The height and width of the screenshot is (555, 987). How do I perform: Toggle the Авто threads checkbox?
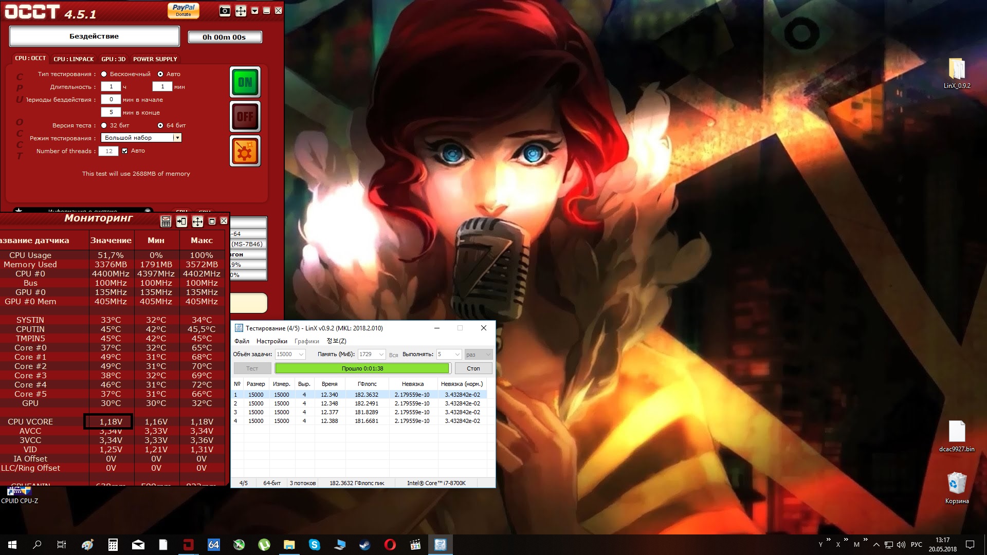(125, 151)
